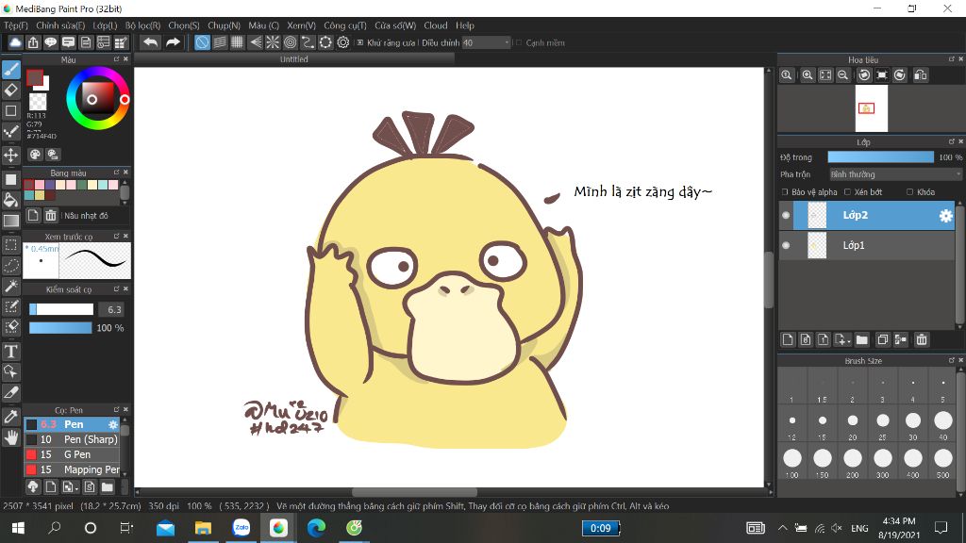Click the navigator canvas thumbnail
Screen dimensions: 966x543
point(871,108)
